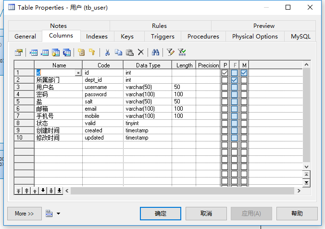Click the Find binoculars icon

click(x=155, y=52)
